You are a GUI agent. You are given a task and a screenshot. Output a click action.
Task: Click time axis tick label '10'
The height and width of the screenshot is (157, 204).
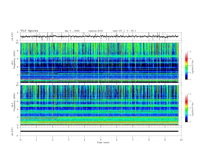tap(181, 140)
